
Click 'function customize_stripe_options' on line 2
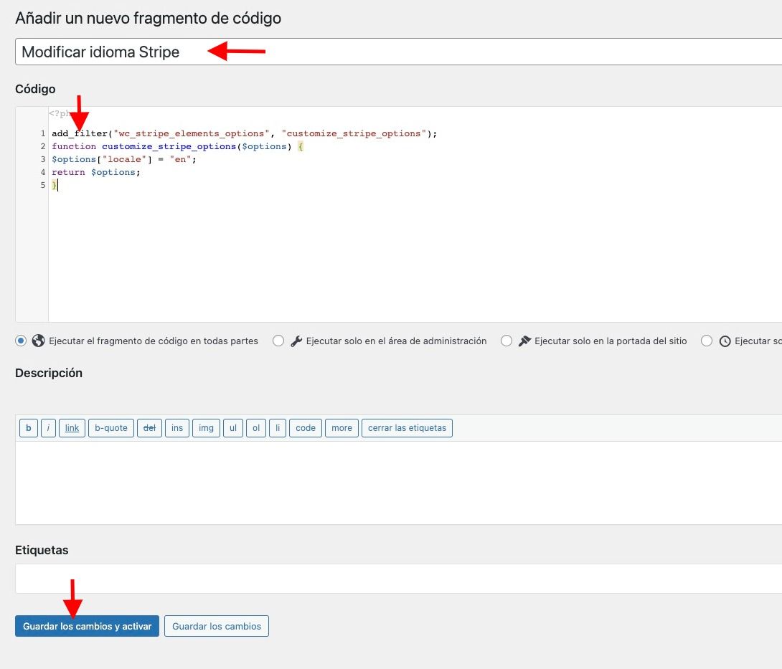click(x=143, y=146)
